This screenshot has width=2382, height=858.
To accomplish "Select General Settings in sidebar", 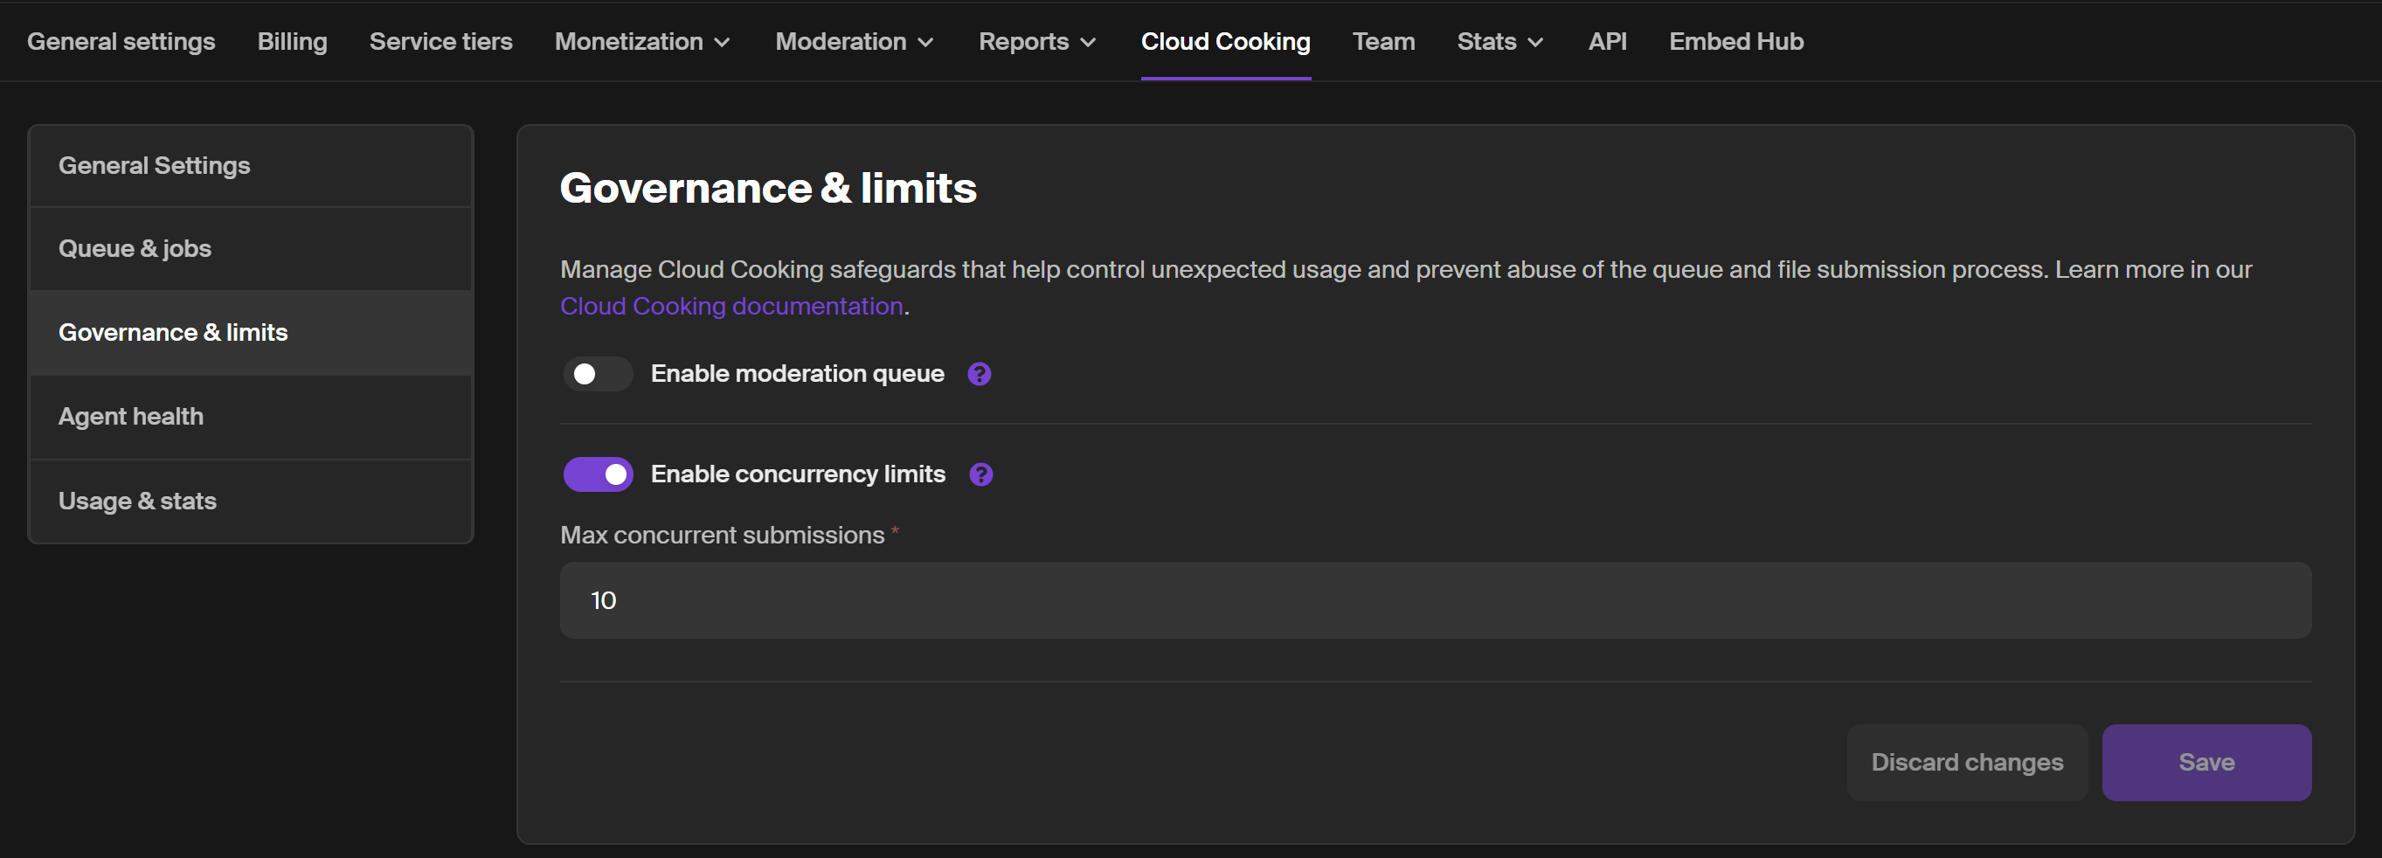I will (x=251, y=166).
